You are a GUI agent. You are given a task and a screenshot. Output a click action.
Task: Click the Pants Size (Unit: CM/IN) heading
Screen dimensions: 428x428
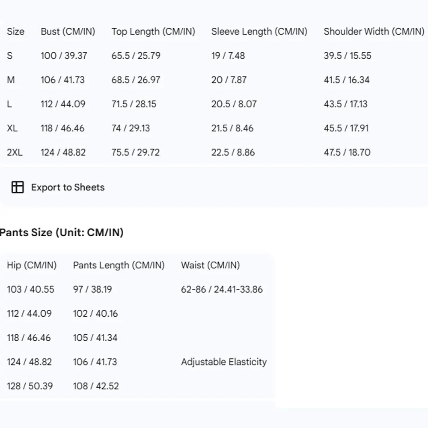tap(62, 232)
